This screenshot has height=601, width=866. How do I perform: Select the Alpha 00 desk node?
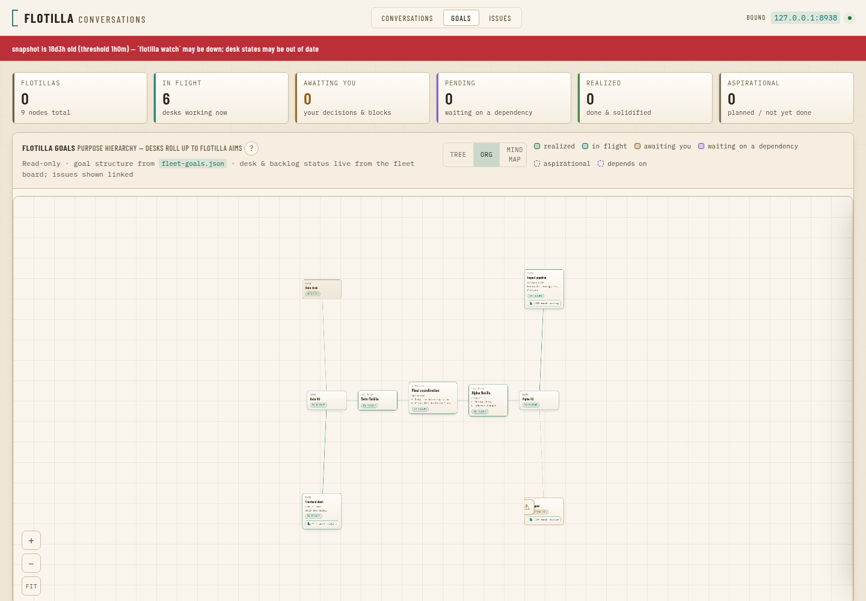[539, 400]
